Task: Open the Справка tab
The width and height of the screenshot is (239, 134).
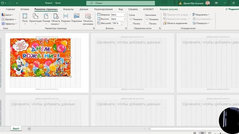Action: tap(133, 9)
